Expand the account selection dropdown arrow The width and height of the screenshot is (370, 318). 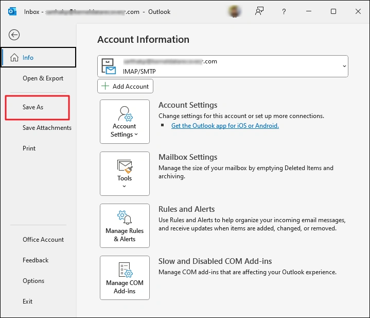344,66
